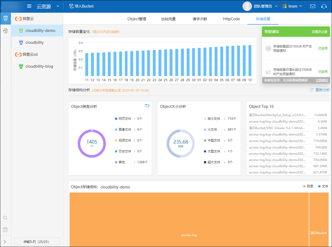Select the bucket icon in left rail
The image size is (332, 247).
pyautogui.click(x=5, y=18)
